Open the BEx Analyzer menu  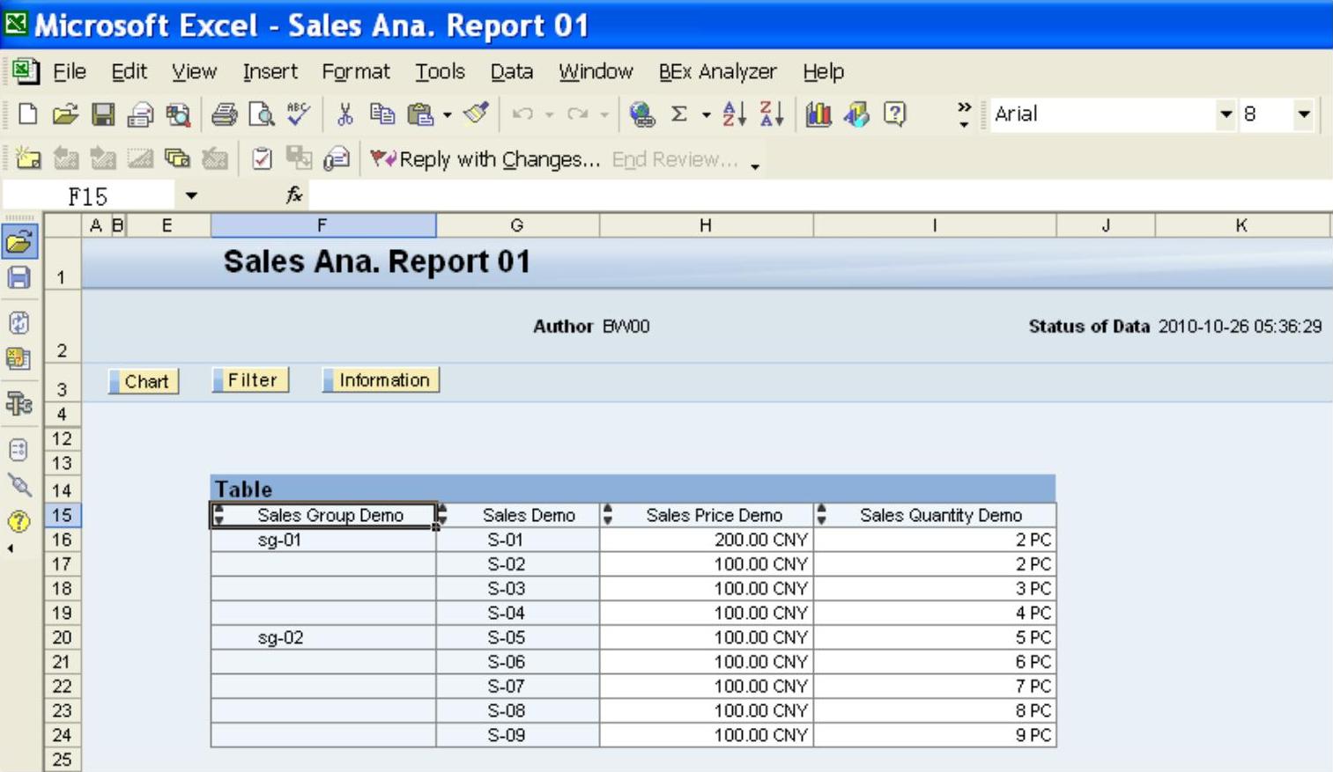coord(717,71)
